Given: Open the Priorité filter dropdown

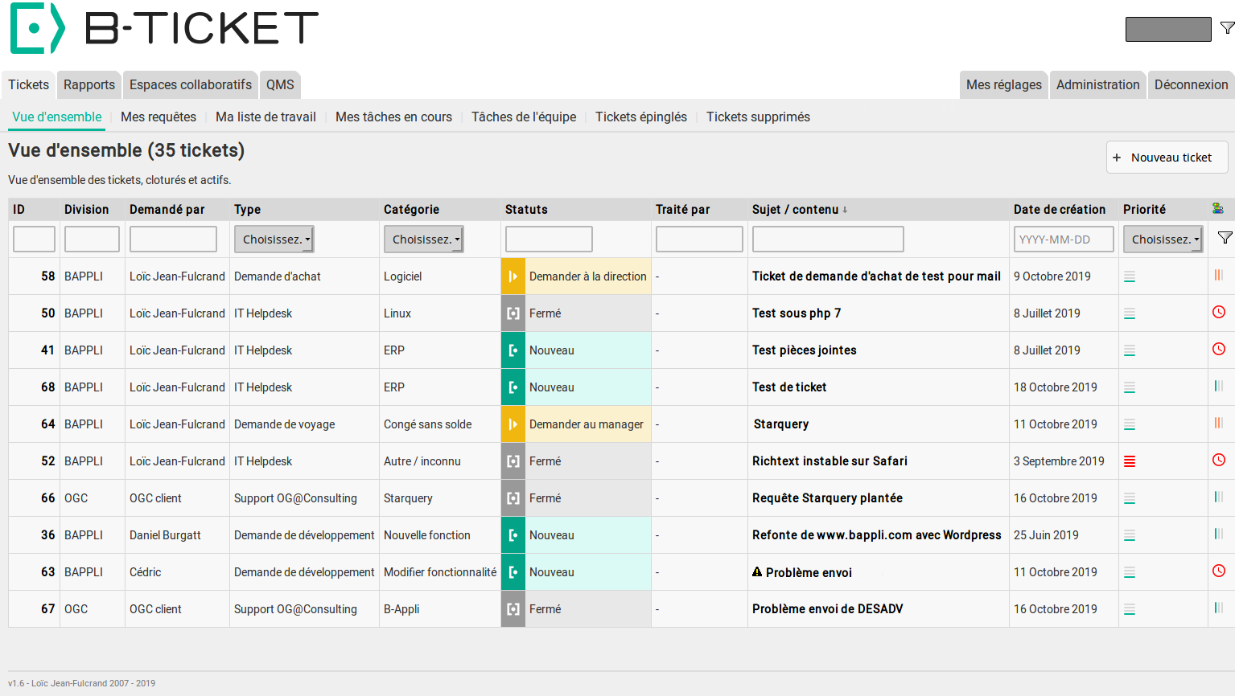Looking at the screenshot, I should (x=1163, y=240).
